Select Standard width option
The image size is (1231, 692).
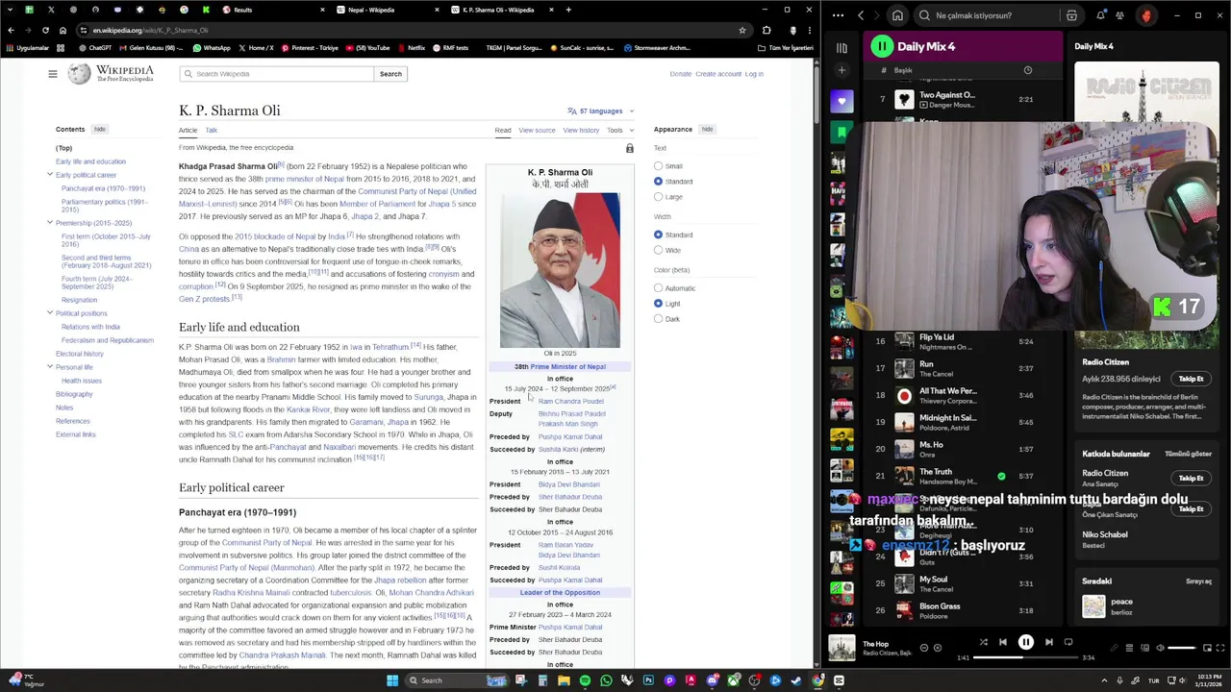[x=659, y=235]
